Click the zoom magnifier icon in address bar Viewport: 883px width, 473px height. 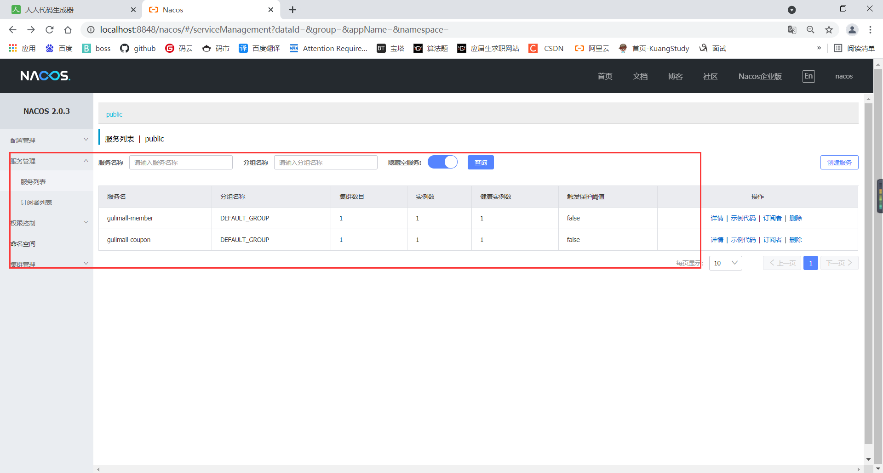point(810,30)
